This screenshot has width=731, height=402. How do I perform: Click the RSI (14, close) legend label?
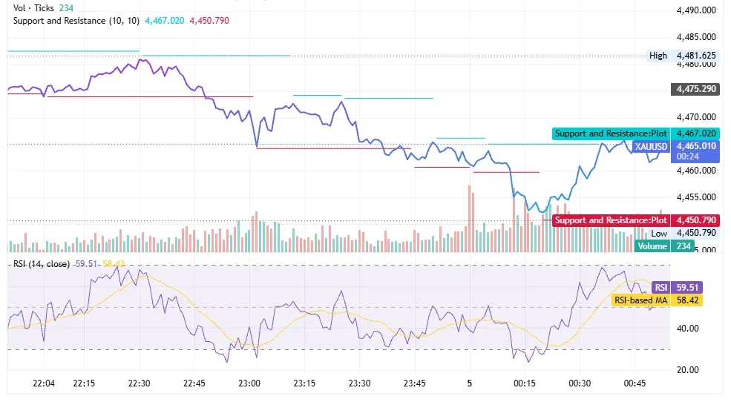tap(42, 264)
